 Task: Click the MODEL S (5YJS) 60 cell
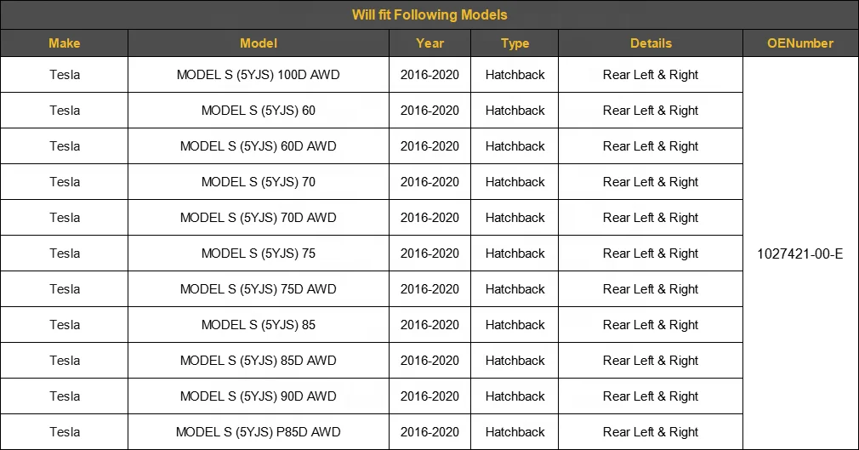(x=259, y=111)
